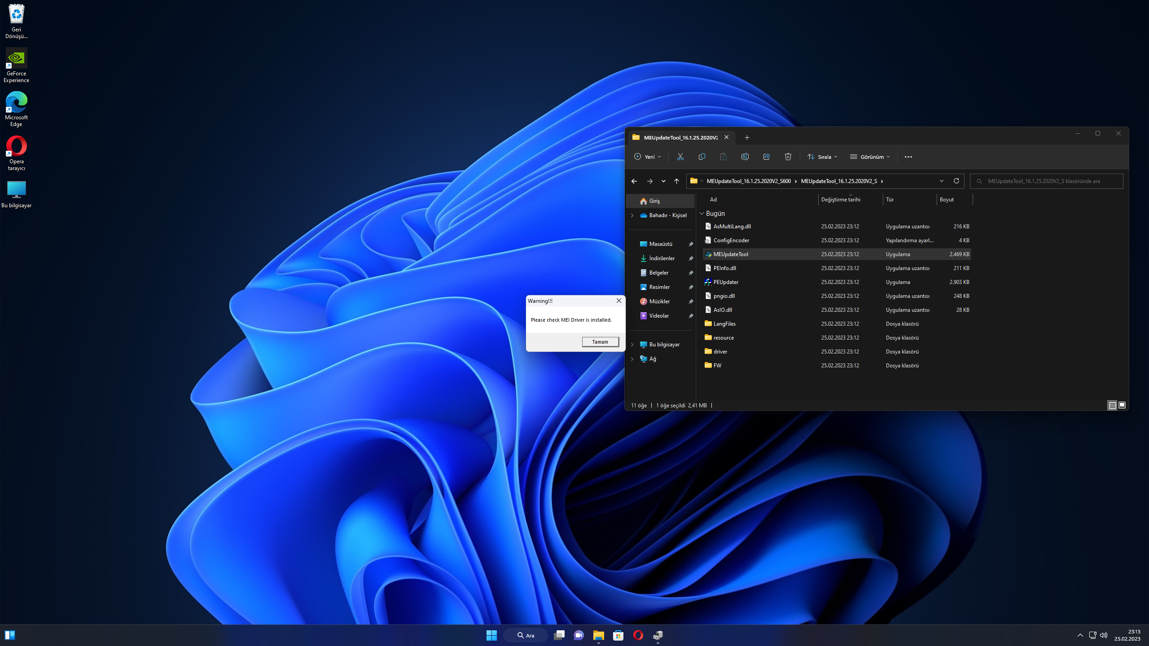Open the Sırala sort dropdown
Viewport: 1149px width, 646px height.
pos(822,157)
